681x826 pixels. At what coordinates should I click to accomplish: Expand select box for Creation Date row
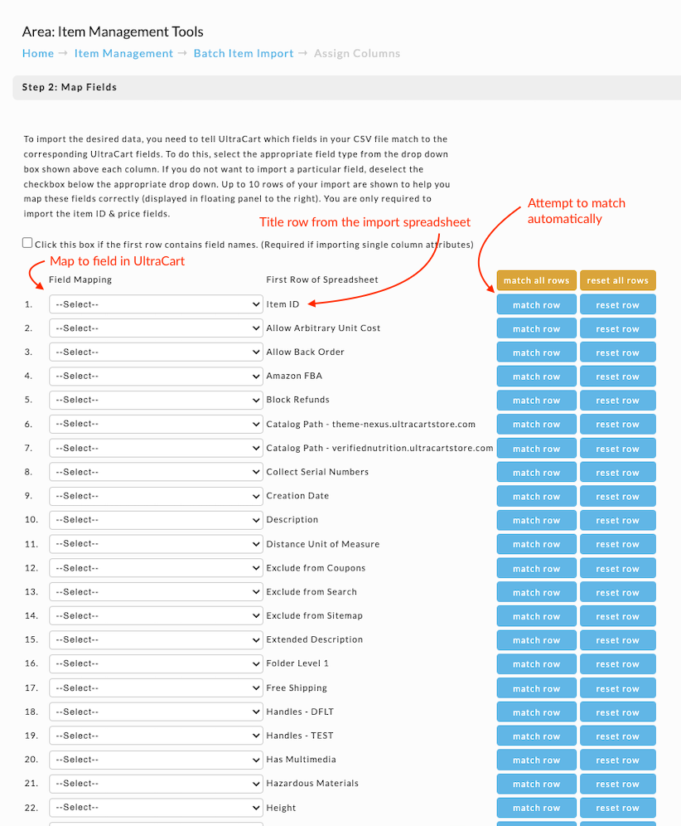(x=156, y=496)
